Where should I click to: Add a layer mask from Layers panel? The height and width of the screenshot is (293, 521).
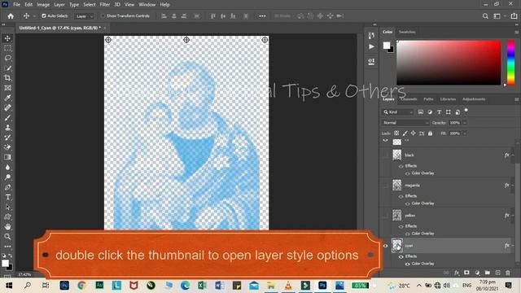coord(466,273)
